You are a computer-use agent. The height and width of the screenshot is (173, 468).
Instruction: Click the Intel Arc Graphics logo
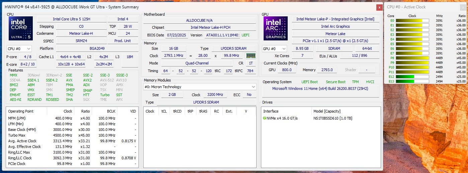click(x=276, y=29)
